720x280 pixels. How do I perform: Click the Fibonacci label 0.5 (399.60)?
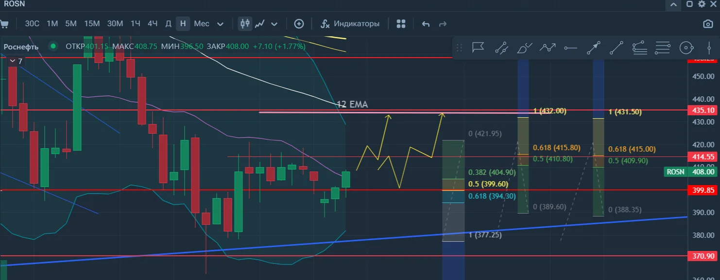coord(488,184)
